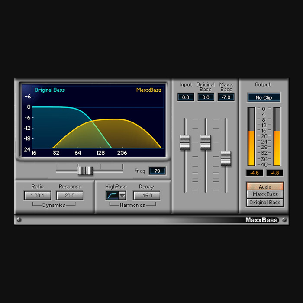Select the Original Bass monitor mode button
The width and height of the screenshot is (303, 303).
(265, 203)
